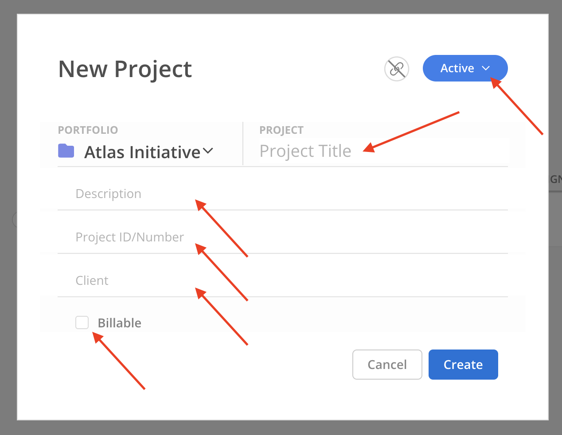The height and width of the screenshot is (435, 562).
Task: Click the PORTFOLIO field label
Action: click(x=88, y=130)
